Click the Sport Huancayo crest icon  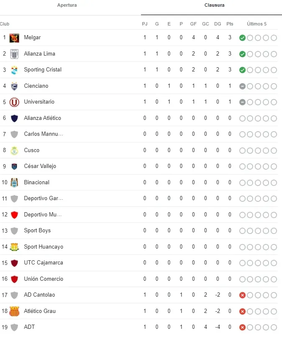[x=14, y=247]
